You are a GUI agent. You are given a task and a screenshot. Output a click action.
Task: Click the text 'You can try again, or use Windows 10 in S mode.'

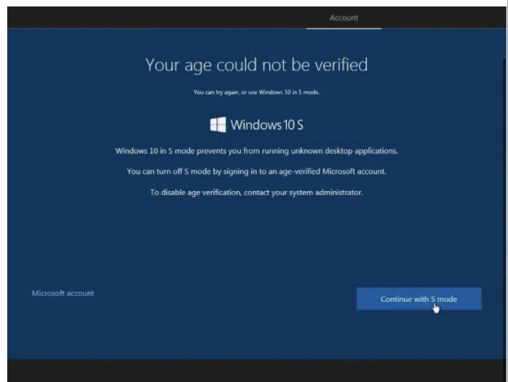pyautogui.click(x=257, y=92)
